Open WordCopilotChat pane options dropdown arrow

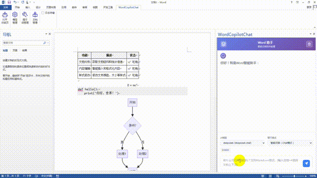pos(311,34)
